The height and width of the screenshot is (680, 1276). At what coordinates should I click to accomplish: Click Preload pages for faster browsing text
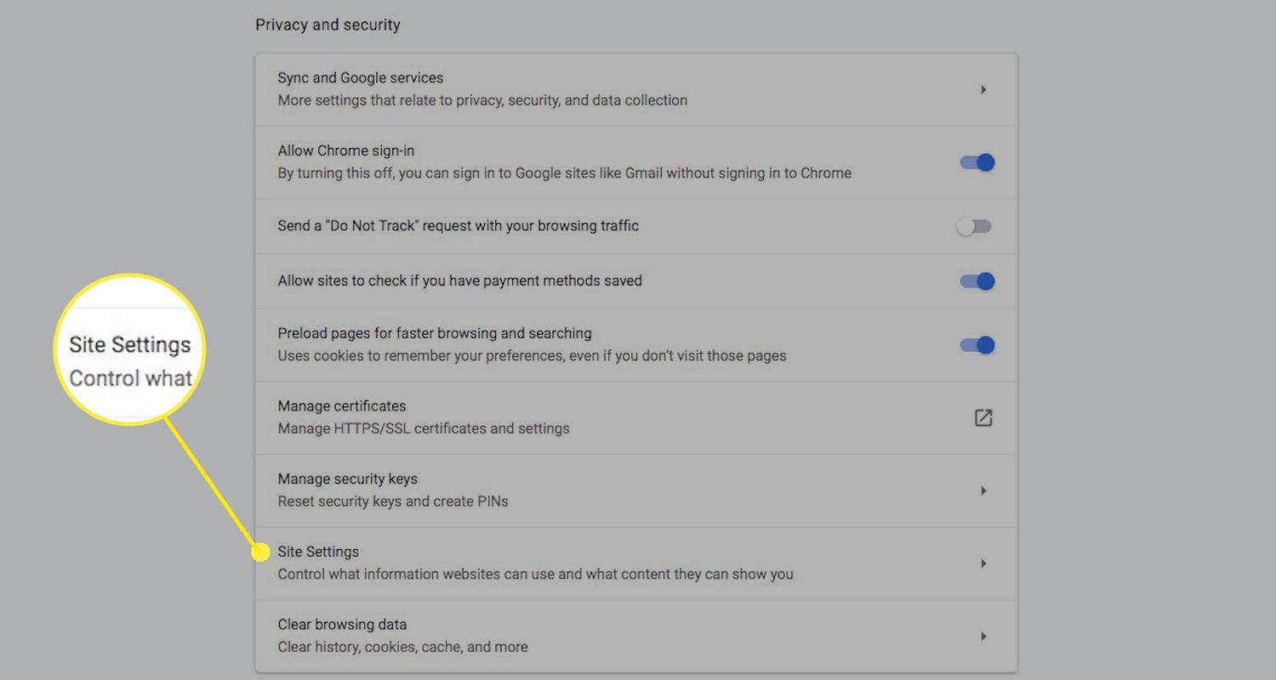(x=434, y=333)
